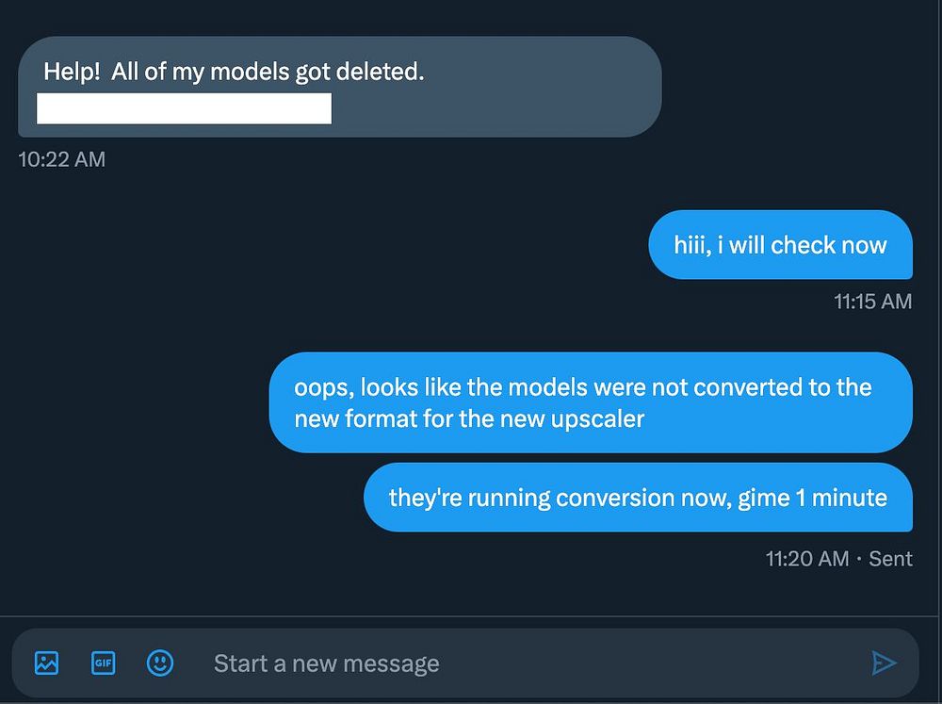Select the 'hiii, i will check now' bubble
Viewport: 942px width, 704px height.
point(780,245)
